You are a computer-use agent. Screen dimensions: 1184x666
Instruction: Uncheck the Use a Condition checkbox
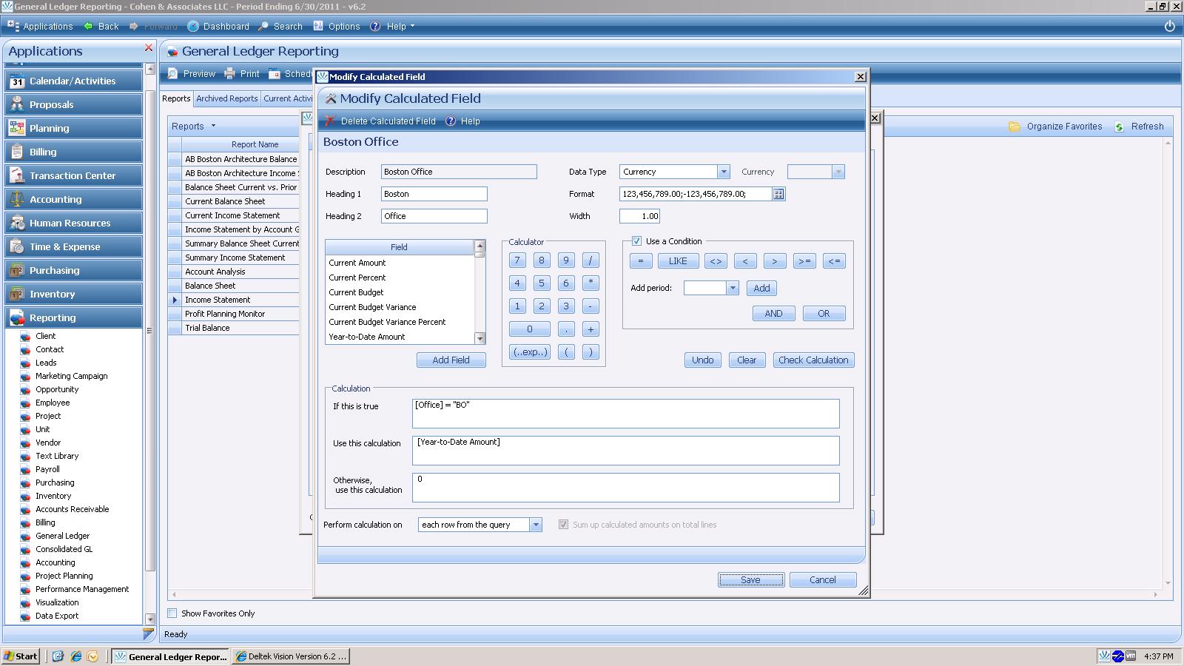pos(636,241)
